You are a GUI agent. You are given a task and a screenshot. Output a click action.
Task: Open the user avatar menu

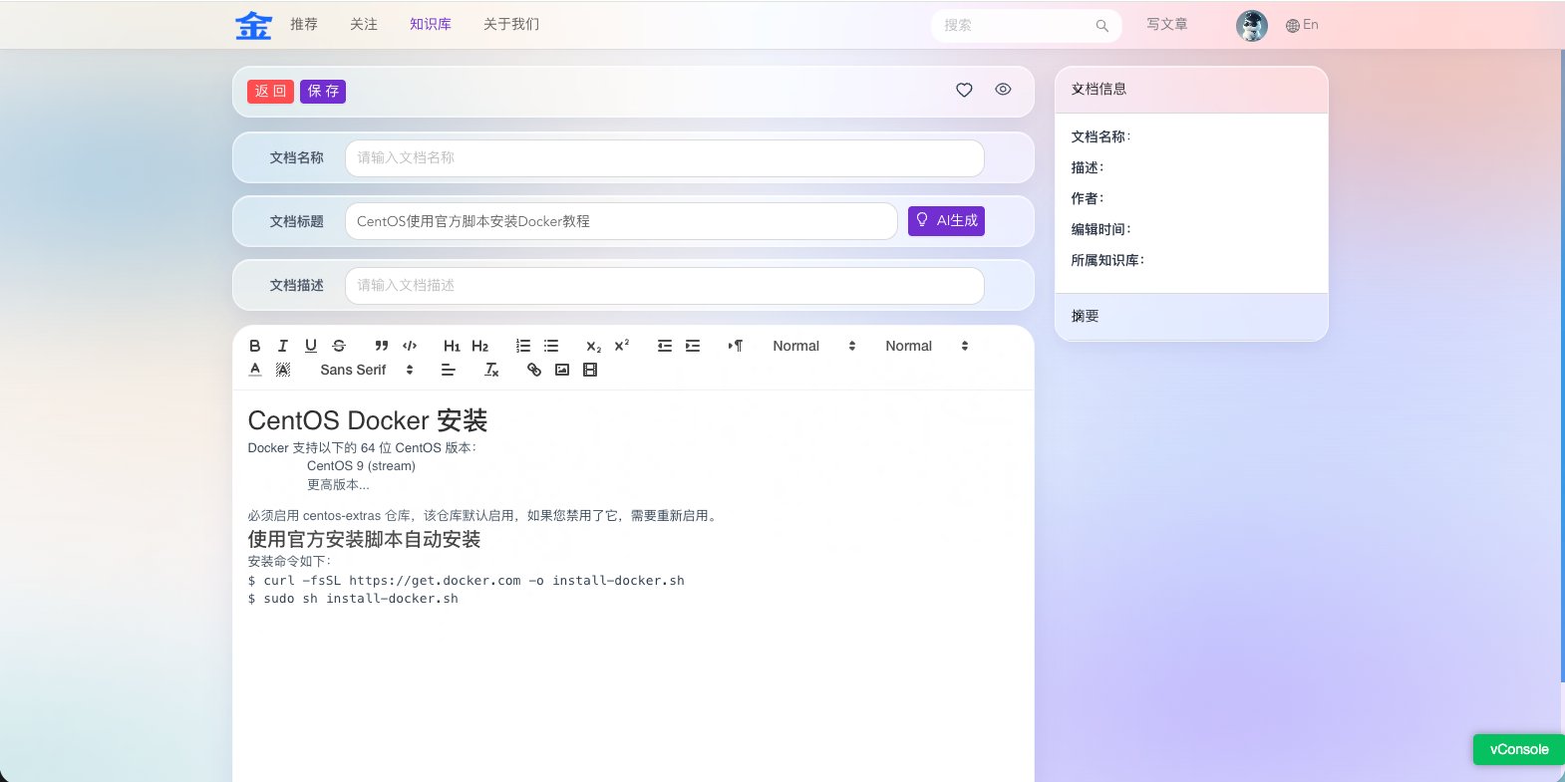(1252, 26)
